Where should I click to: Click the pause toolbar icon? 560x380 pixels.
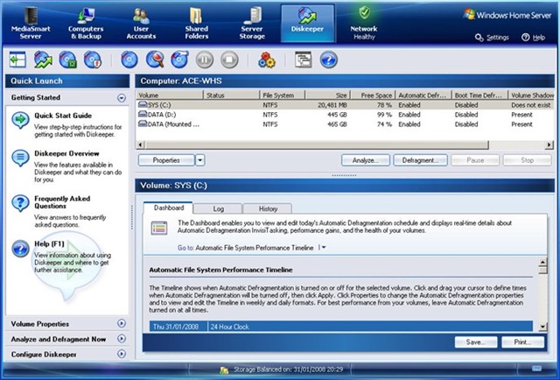pyautogui.click(x=204, y=60)
